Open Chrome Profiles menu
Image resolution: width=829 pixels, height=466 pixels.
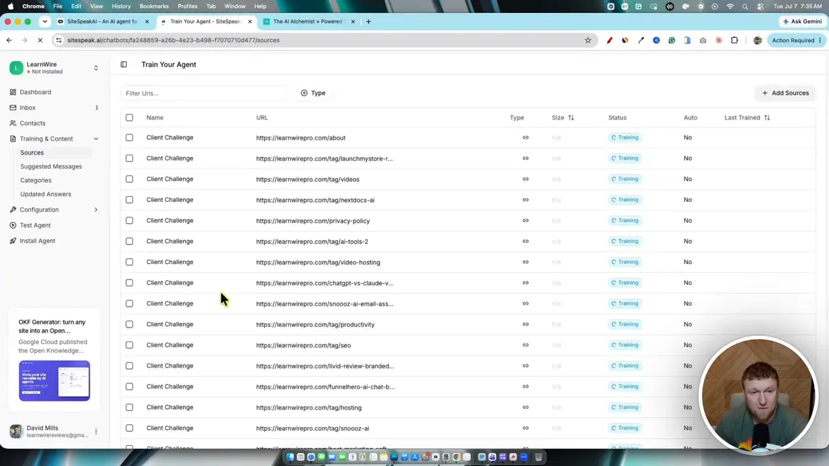click(x=187, y=6)
